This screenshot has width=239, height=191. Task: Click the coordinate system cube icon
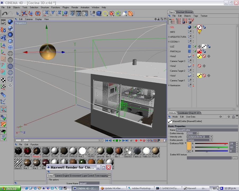(65, 13)
